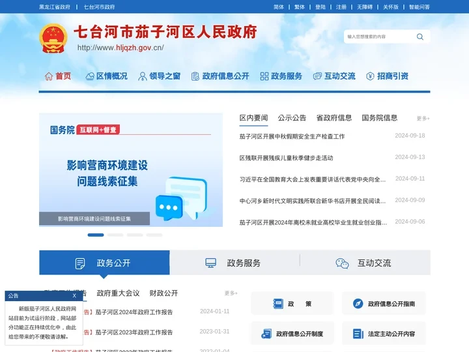Click the document icon beside 政府信息公开
Image resolution: width=469 pixels, height=352 pixels.
[195, 76]
